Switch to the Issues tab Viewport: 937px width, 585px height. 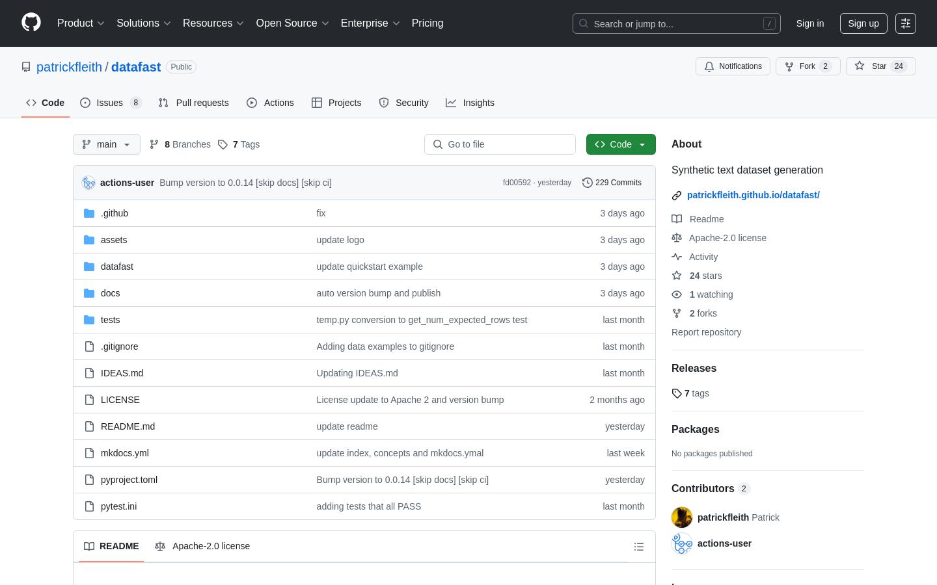(x=111, y=103)
